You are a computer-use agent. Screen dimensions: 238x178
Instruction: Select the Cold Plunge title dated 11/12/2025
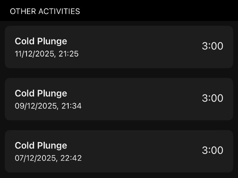coord(41,41)
